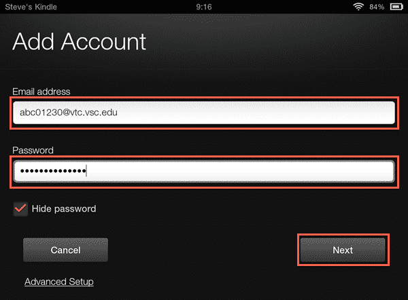Continue with the Next button
Image resolution: width=408 pixels, height=300 pixels.
click(343, 250)
